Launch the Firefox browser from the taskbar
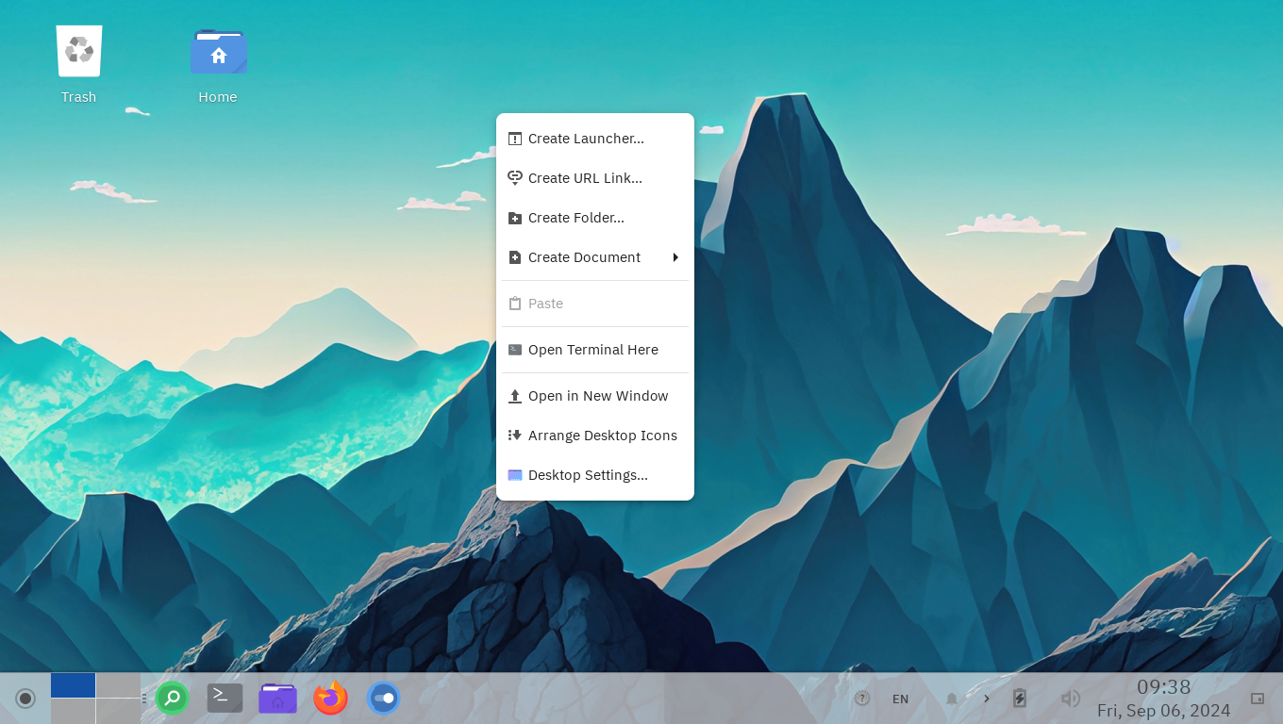 click(330, 698)
